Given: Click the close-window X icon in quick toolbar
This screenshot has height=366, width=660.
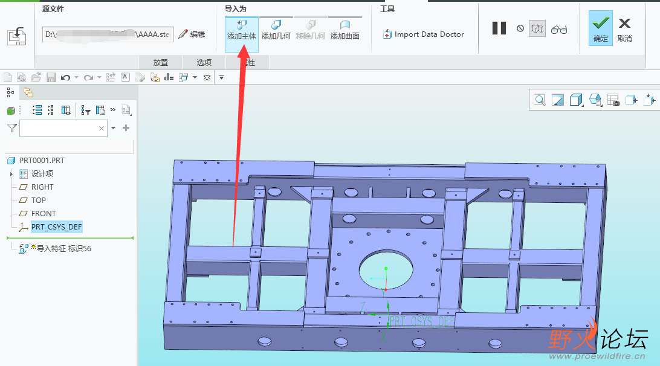Looking at the screenshot, I should coord(207,77).
